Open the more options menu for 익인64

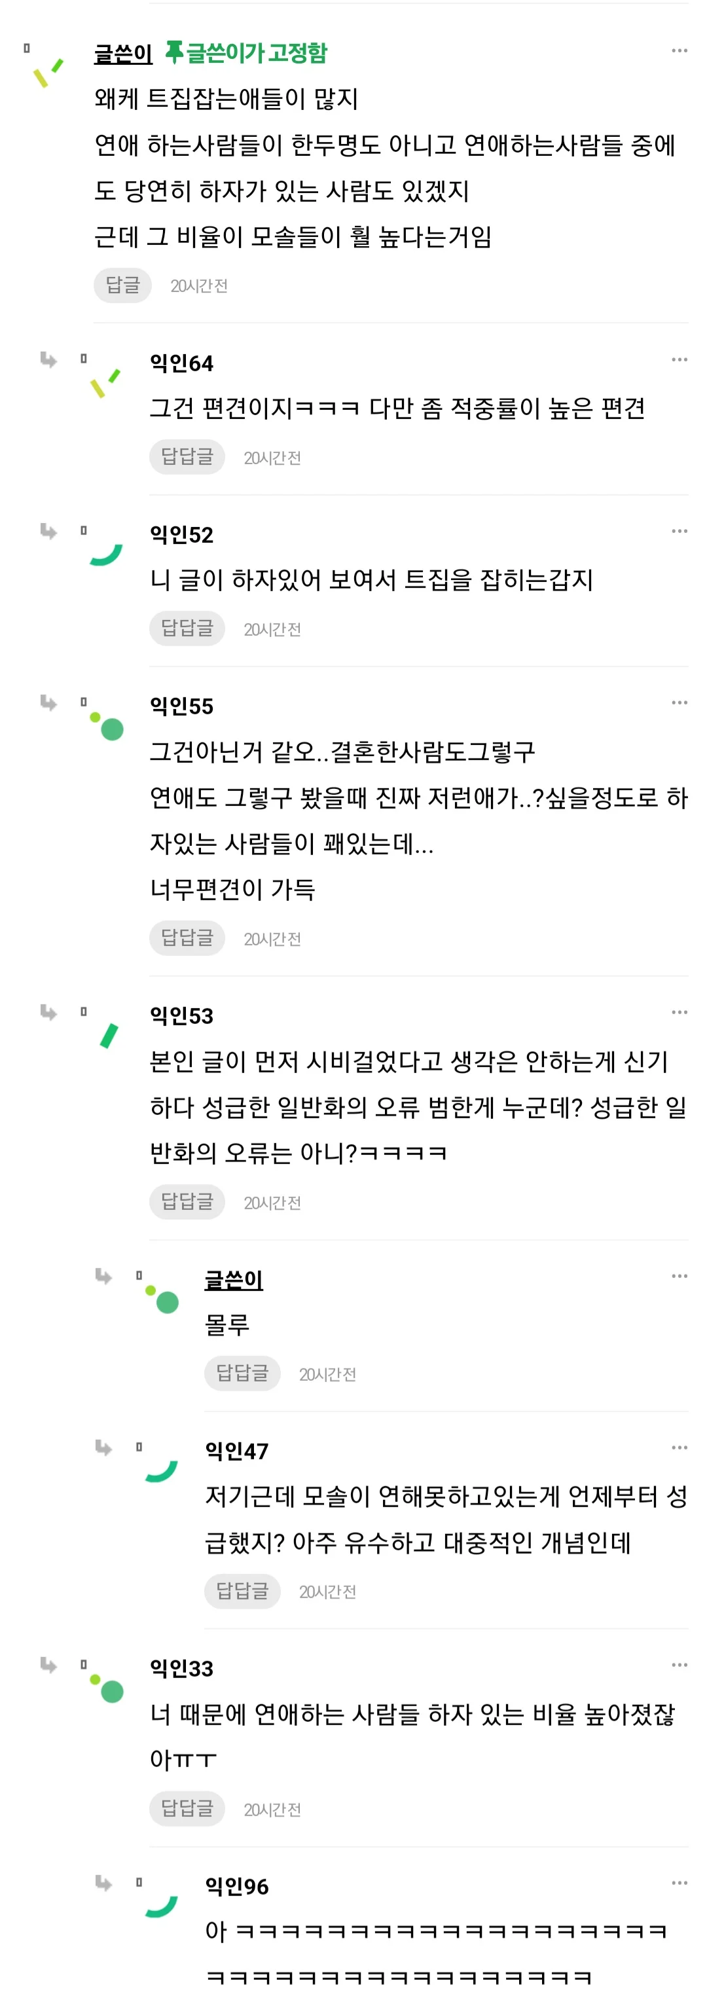pyautogui.click(x=680, y=359)
